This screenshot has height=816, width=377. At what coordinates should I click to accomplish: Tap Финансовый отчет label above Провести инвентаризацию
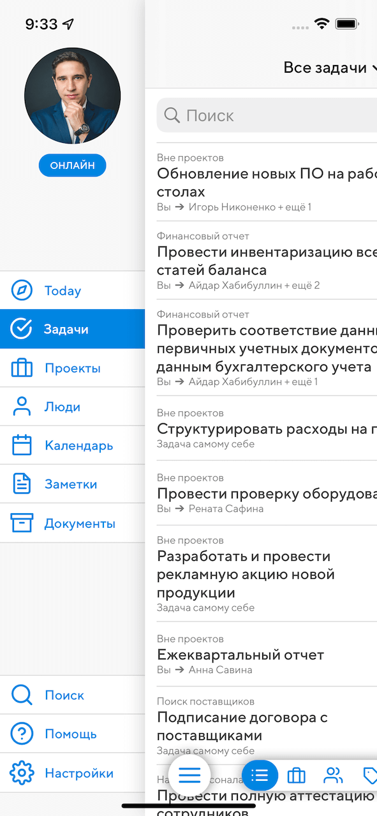click(203, 236)
